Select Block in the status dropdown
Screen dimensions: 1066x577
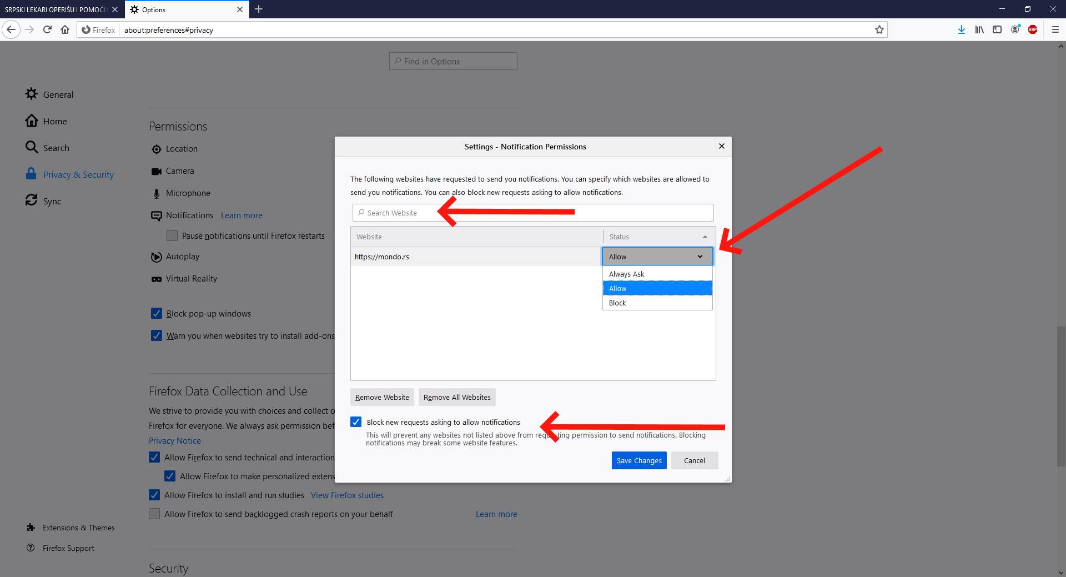[x=617, y=303]
